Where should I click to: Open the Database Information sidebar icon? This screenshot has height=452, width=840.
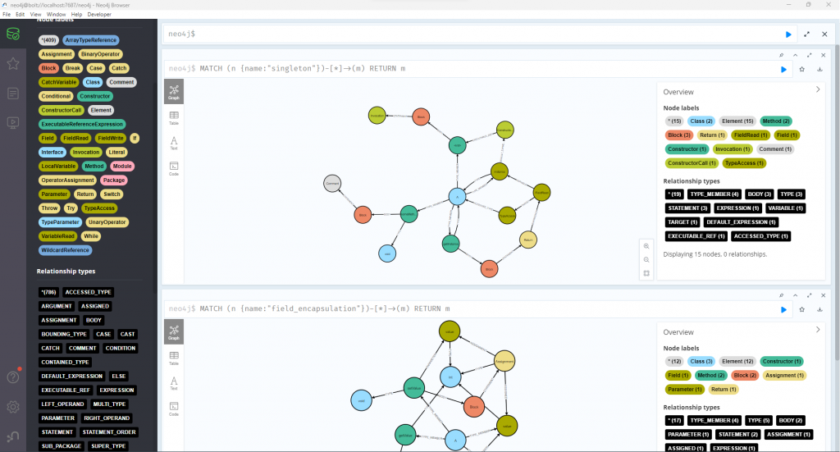point(13,34)
